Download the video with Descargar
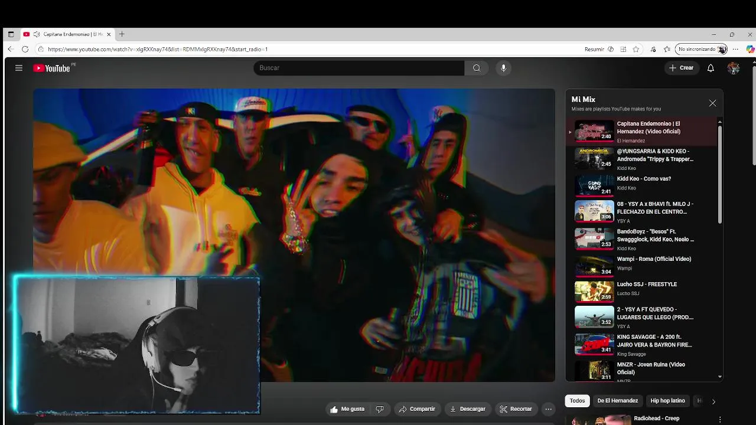 467,409
